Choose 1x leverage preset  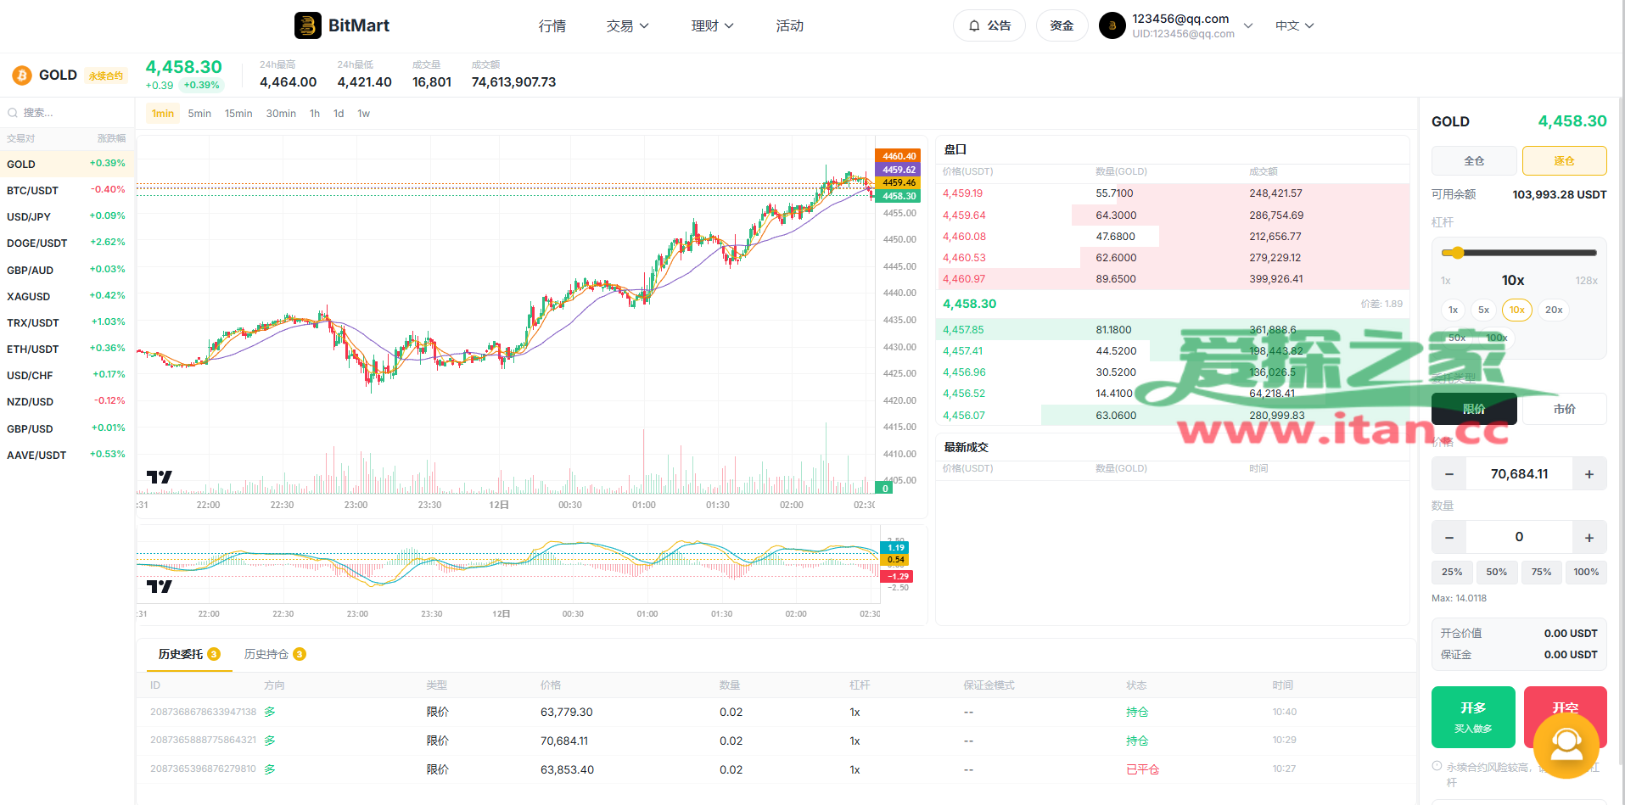coord(1454,310)
